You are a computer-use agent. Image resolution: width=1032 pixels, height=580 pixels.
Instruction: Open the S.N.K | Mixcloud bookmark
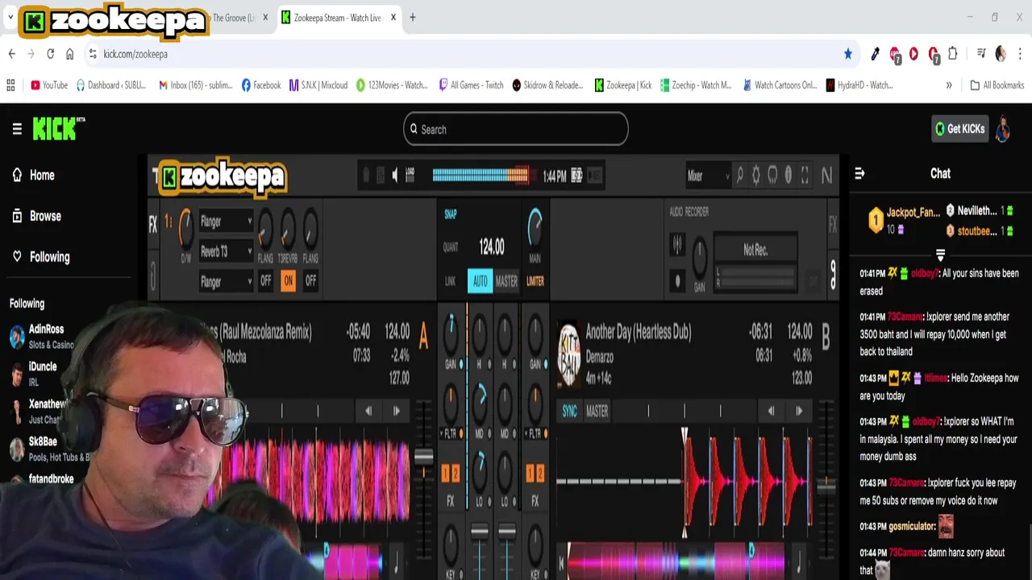pyautogui.click(x=318, y=85)
